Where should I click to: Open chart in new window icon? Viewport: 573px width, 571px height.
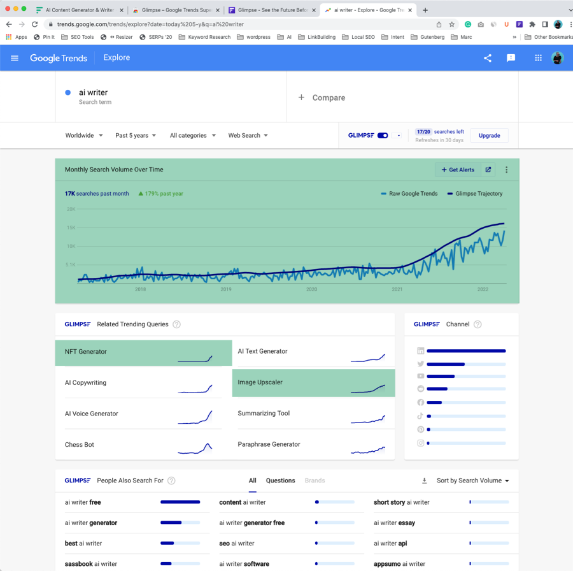[488, 170]
